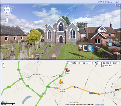Zoom in the Street View image
The image size is (121, 106).
tap(7, 19)
